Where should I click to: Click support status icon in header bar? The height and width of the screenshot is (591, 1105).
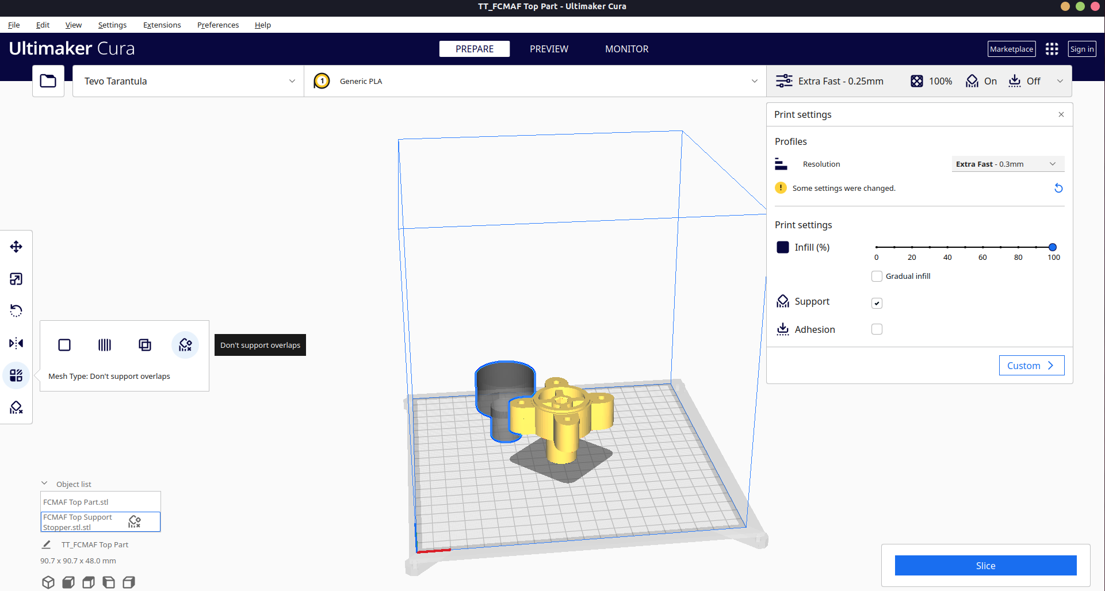[x=972, y=81]
